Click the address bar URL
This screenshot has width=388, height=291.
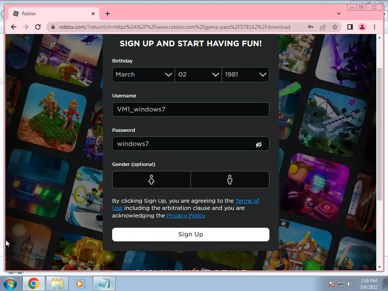(174, 27)
